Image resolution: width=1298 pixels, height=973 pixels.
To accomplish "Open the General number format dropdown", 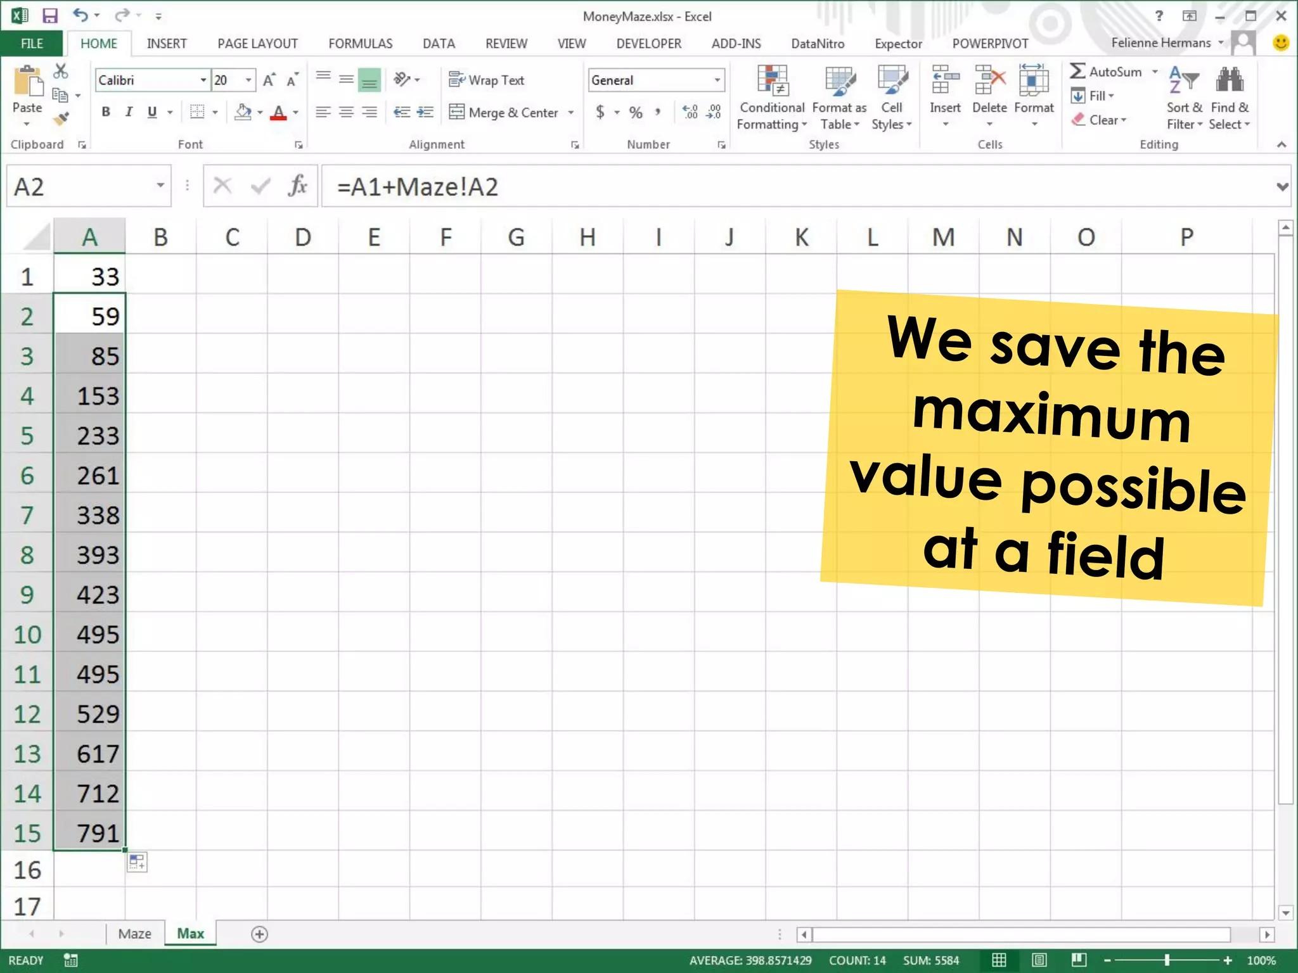I will [x=717, y=80].
